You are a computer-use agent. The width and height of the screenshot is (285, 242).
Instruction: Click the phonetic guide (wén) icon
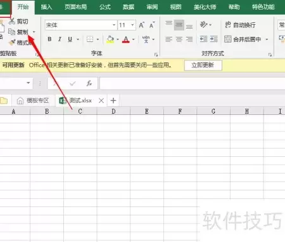pyautogui.click(x=146, y=39)
